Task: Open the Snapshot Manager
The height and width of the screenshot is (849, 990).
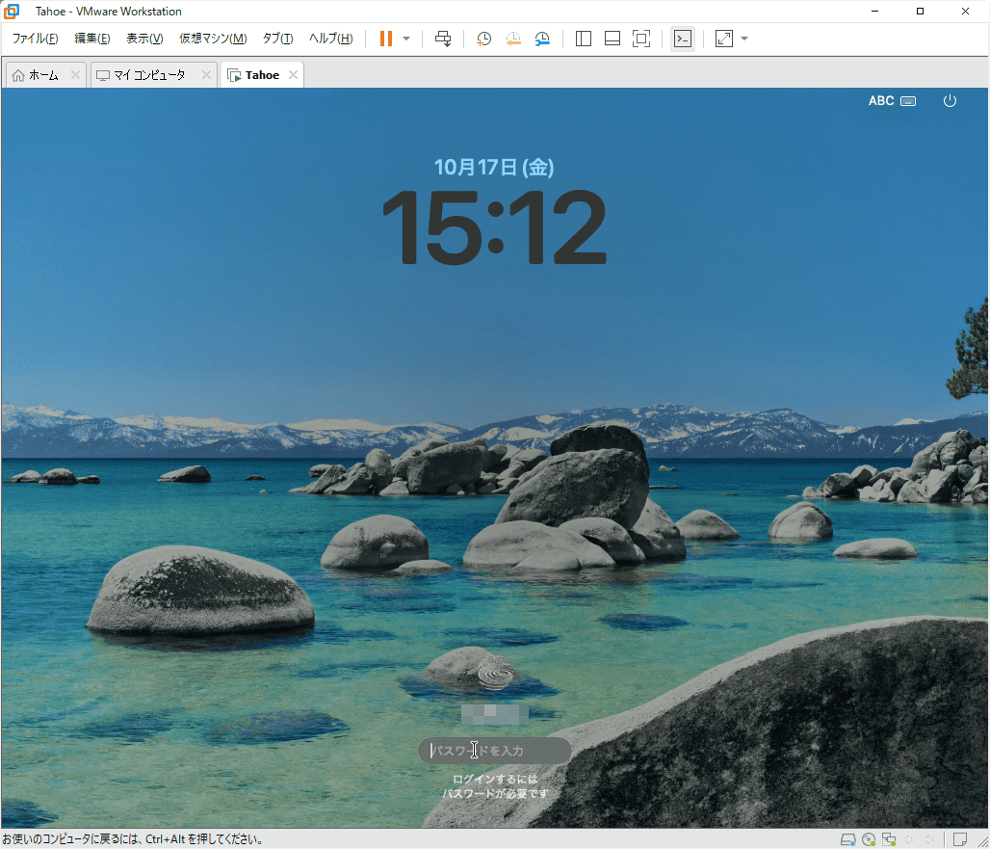Action: click(543, 39)
